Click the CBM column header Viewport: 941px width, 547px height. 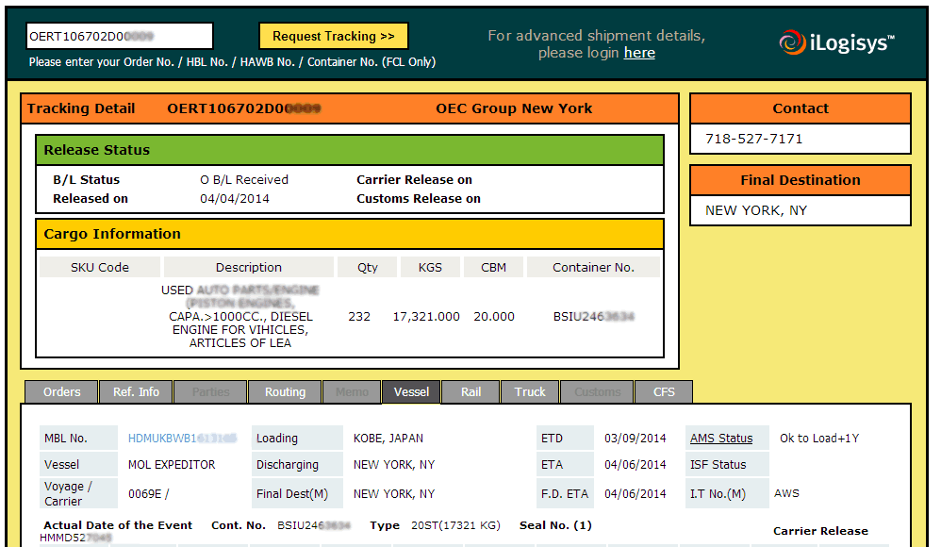click(493, 267)
